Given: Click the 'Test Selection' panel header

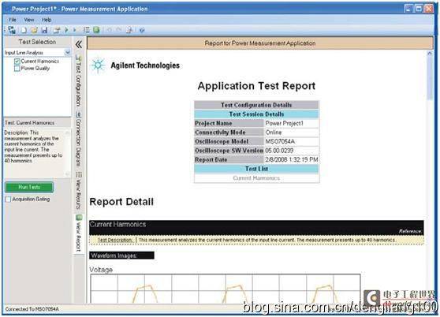Looking at the screenshot, I should [37, 42].
